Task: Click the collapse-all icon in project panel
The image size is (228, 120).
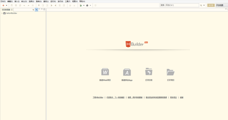Action: click(x=33, y=10)
